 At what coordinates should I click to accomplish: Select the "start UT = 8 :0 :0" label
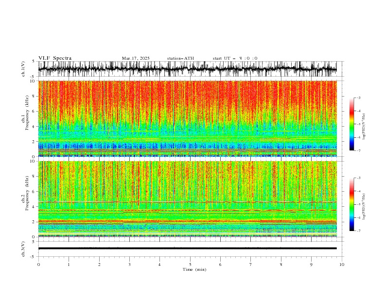(235, 58)
